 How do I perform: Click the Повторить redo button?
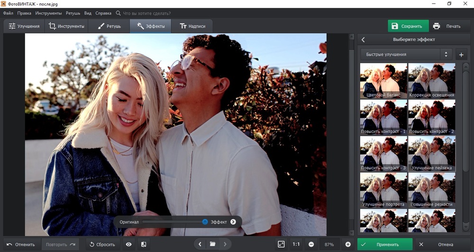[x=60, y=244]
